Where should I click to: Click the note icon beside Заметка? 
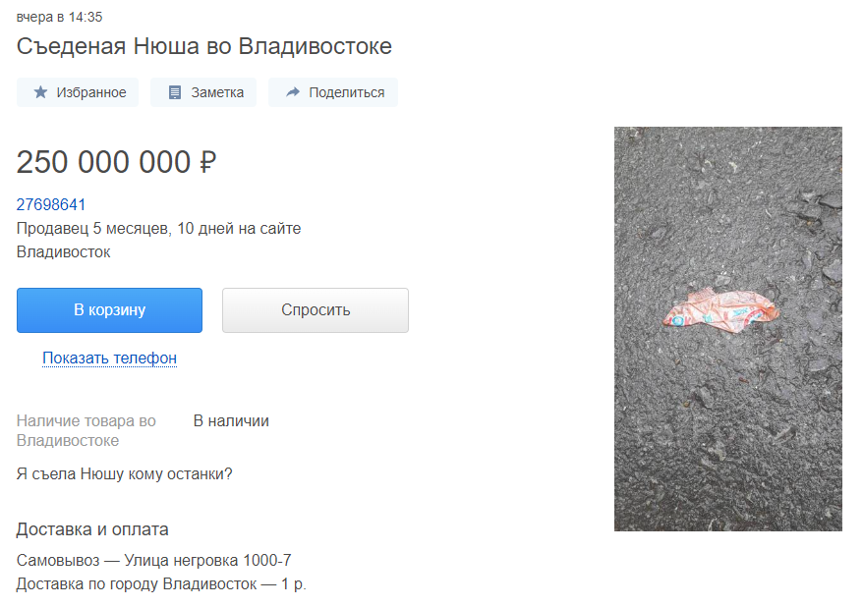pyautogui.click(x=175, y=92)
